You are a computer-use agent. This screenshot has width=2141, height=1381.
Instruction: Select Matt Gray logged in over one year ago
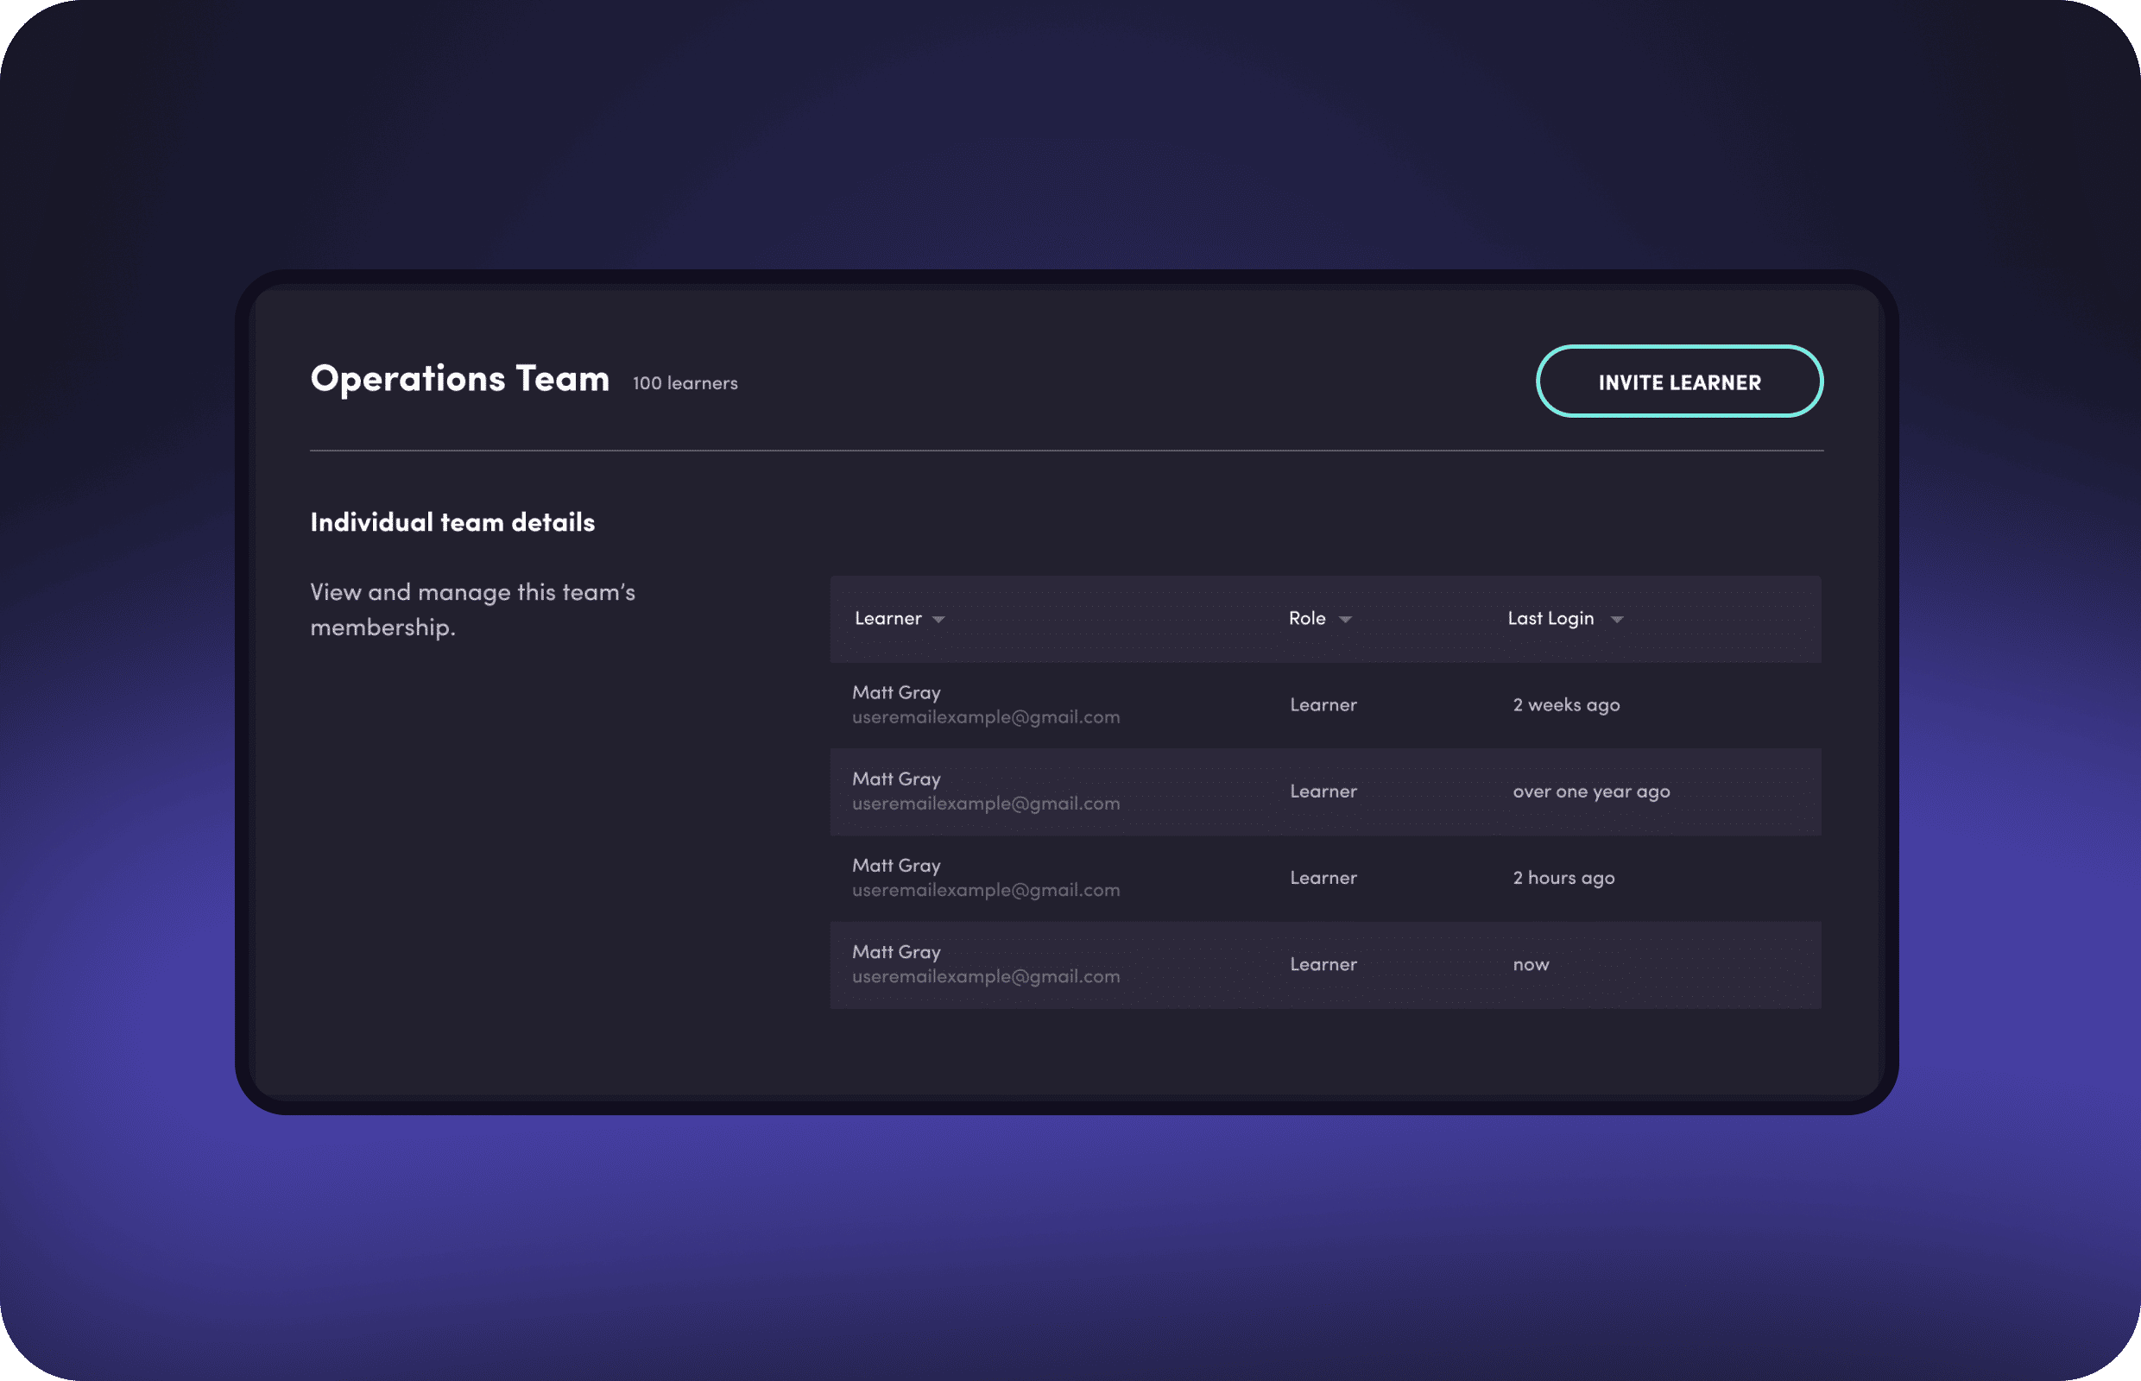point(896,779)
